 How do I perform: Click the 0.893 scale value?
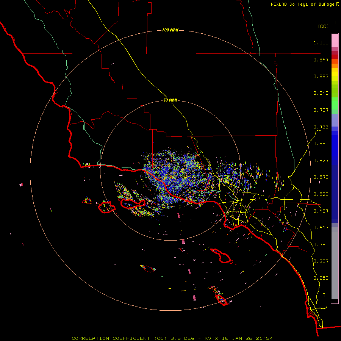[x=321, y=76]
